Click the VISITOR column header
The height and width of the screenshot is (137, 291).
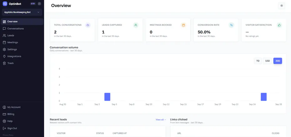[x=61, y=133]
